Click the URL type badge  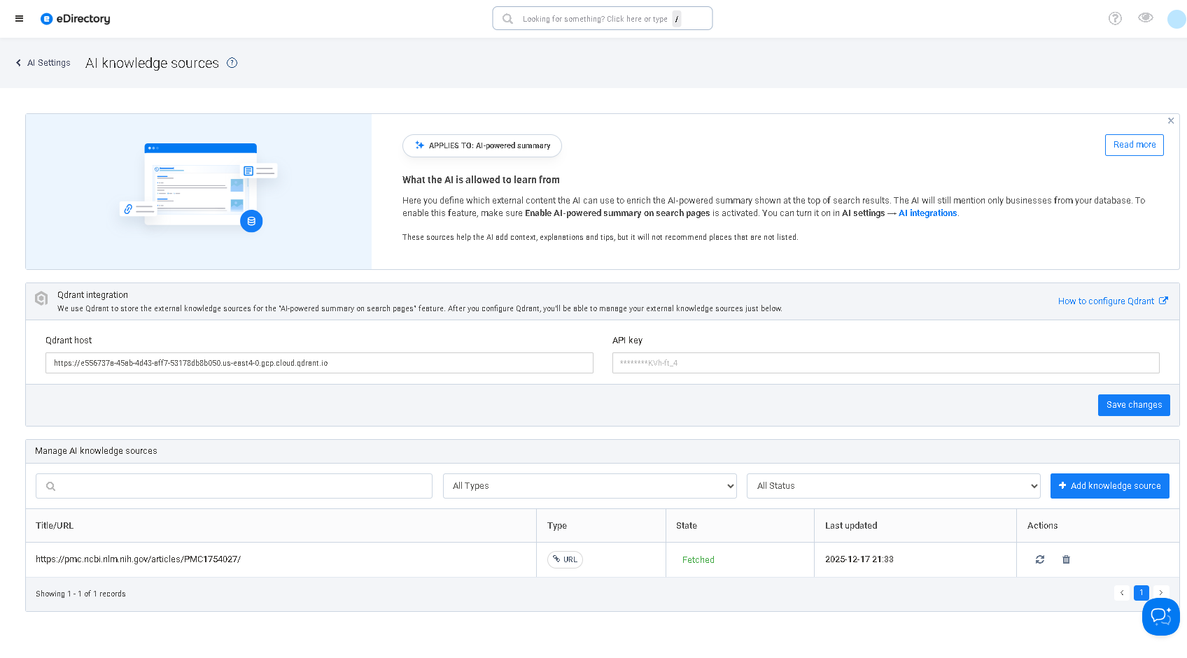565,559
